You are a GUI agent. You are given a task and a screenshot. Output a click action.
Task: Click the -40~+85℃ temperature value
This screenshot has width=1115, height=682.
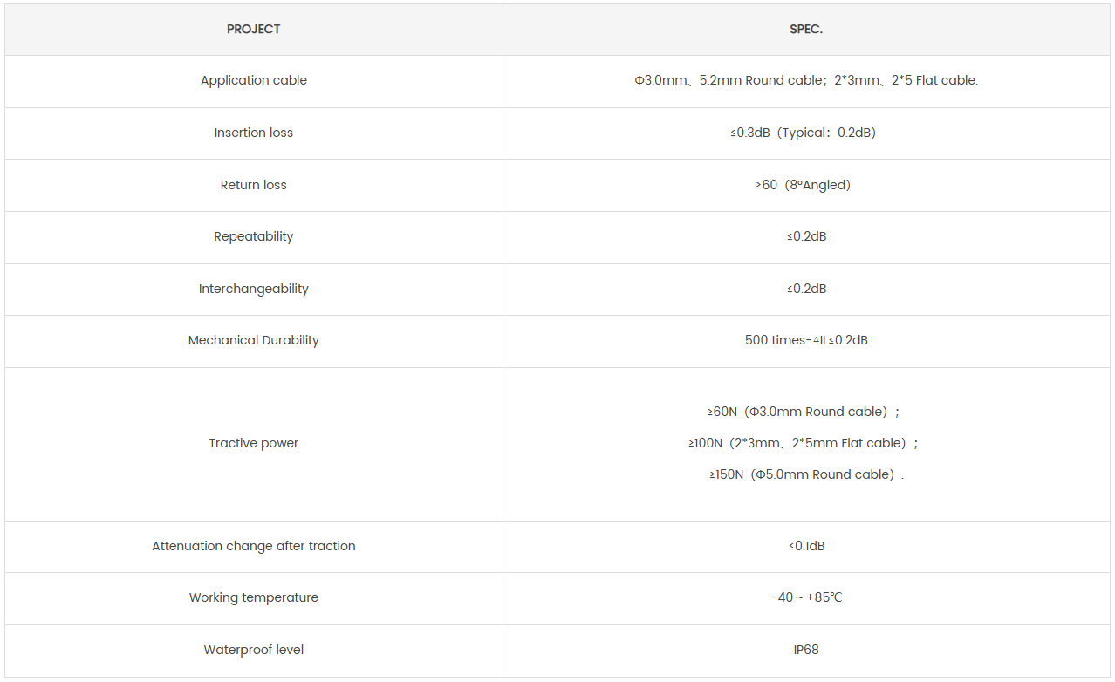click(806, 597)
